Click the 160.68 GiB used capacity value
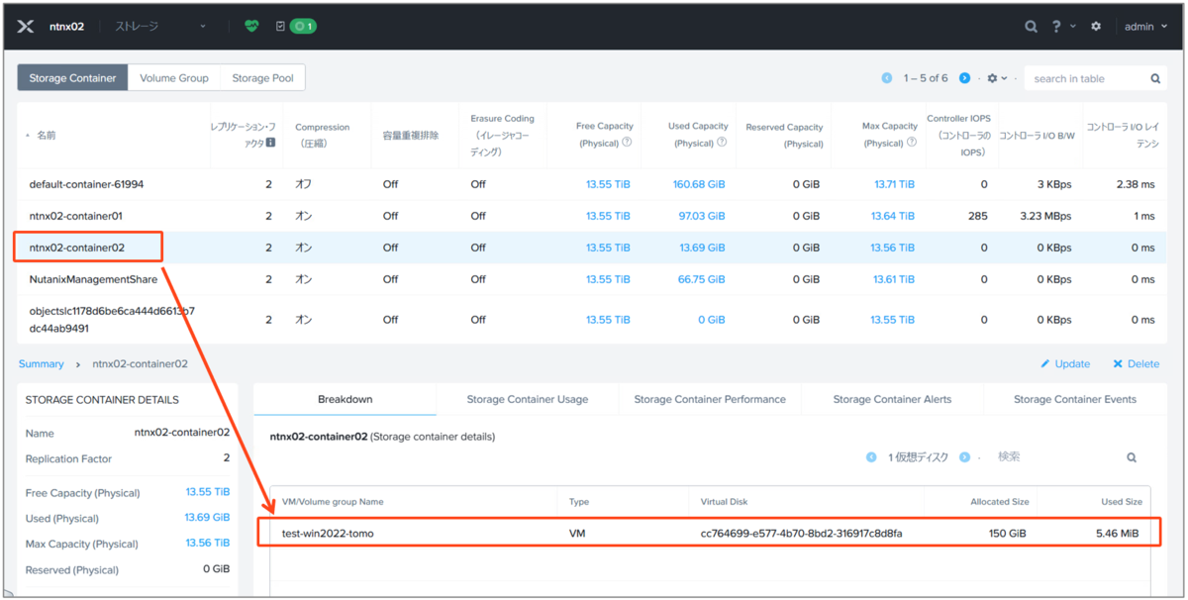The width and height of the screenshot is (1188, 600). [x=699, y=184]
